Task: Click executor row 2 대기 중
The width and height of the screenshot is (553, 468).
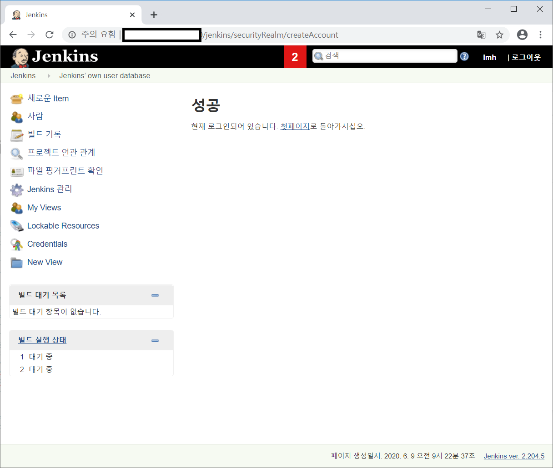Action: (91, 369)
